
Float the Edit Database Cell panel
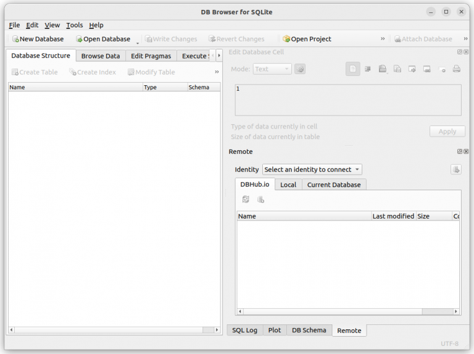click(x=460, y=52)
